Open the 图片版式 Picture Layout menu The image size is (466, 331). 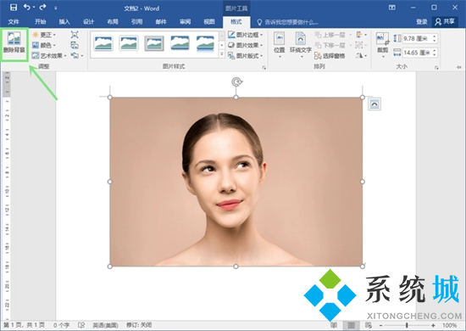click(x=245, y=56)
